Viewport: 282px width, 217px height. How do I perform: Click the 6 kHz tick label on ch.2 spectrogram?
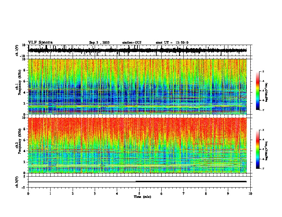pos(25,140)
